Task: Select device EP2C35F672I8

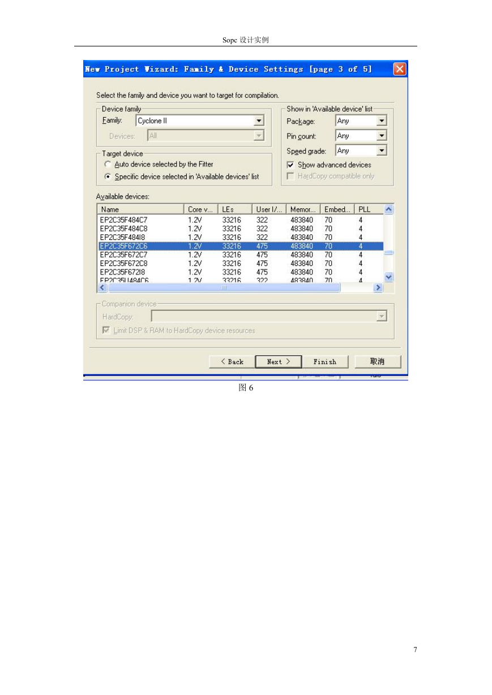Action: point(240,272)
